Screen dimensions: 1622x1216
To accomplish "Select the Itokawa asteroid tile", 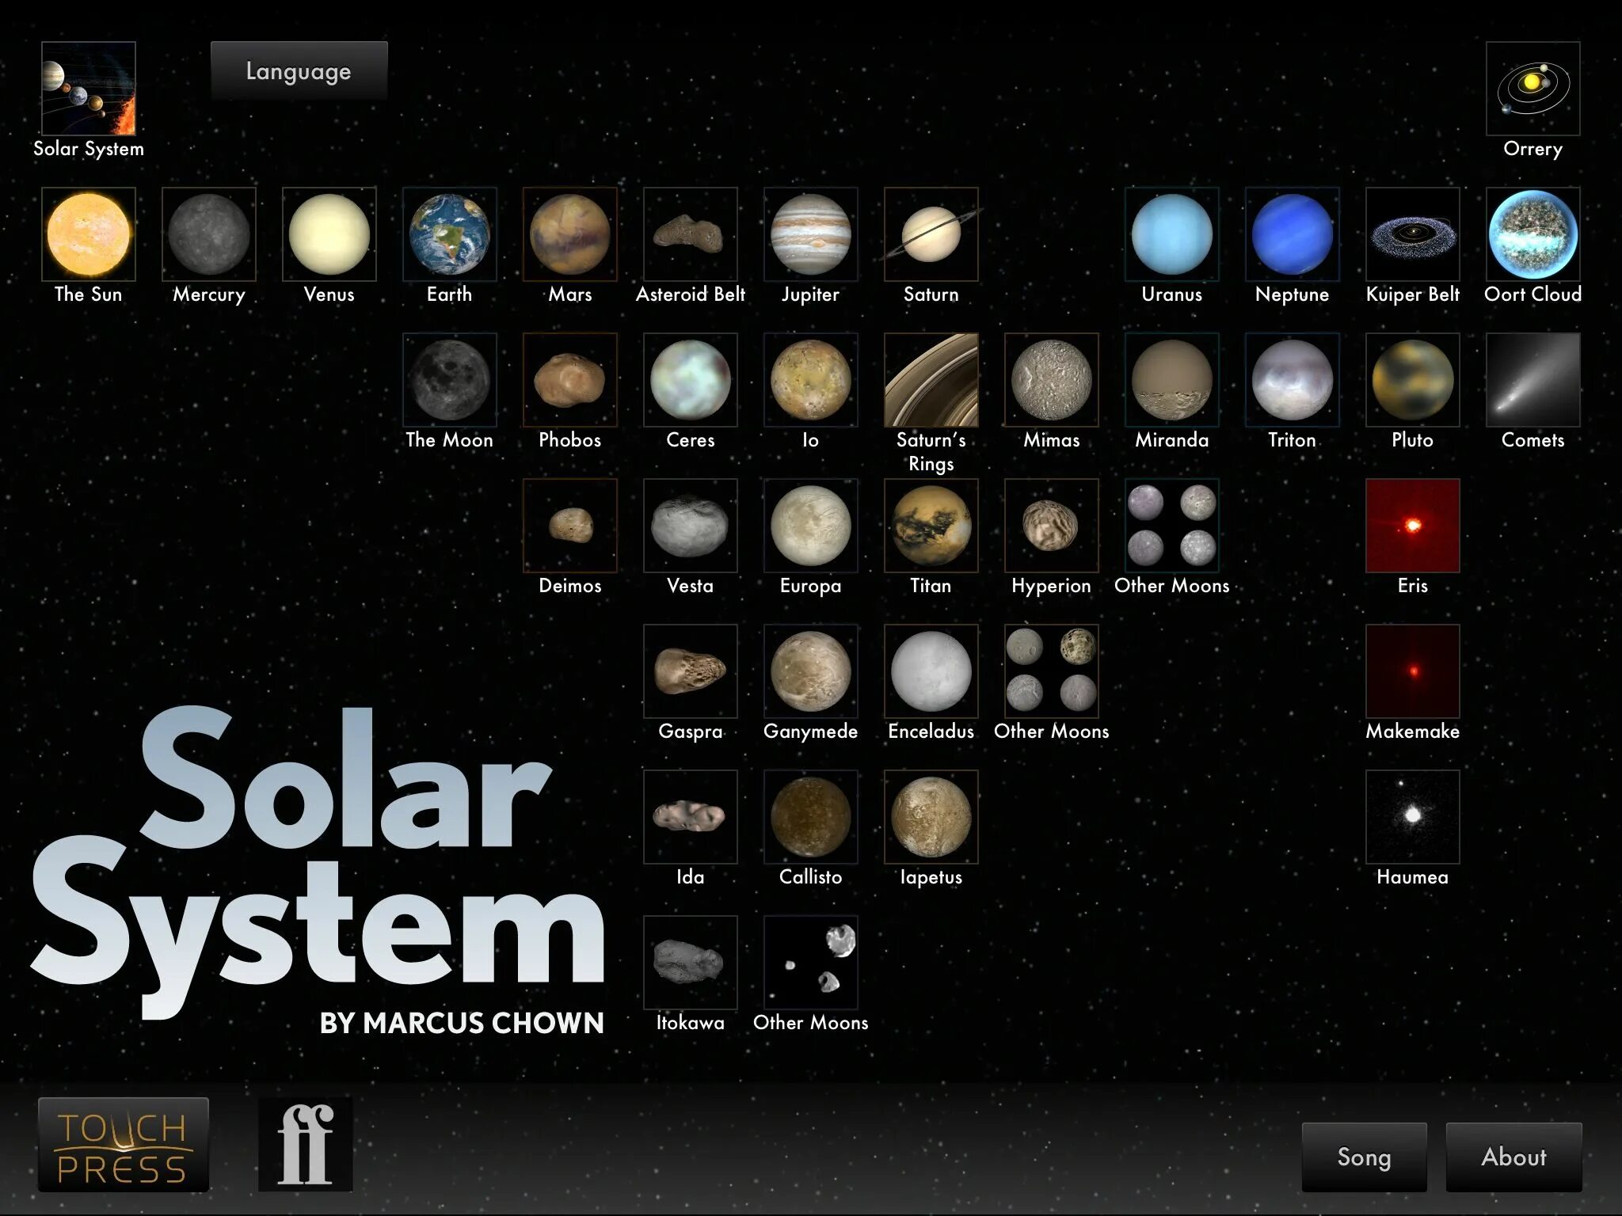I will (690, 963).
